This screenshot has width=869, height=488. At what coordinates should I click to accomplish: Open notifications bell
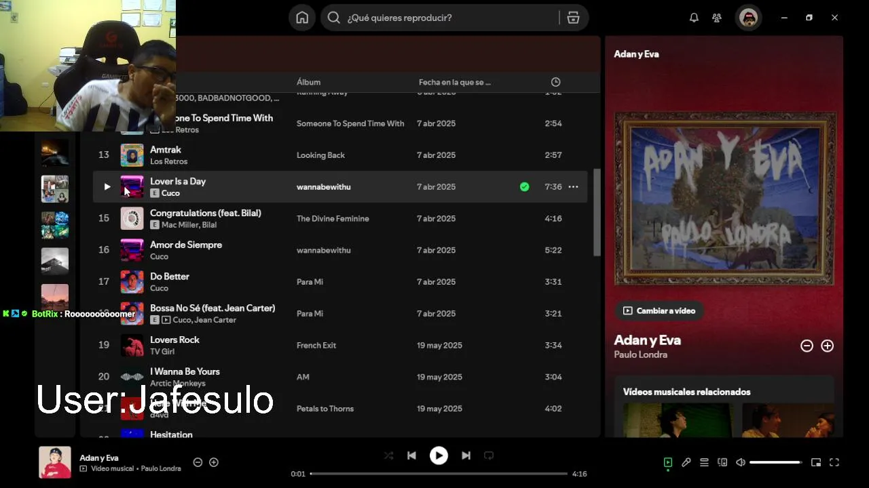pyautogui.click(x=694, y=18)
